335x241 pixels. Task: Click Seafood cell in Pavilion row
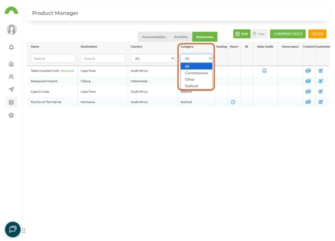[186, 102]
